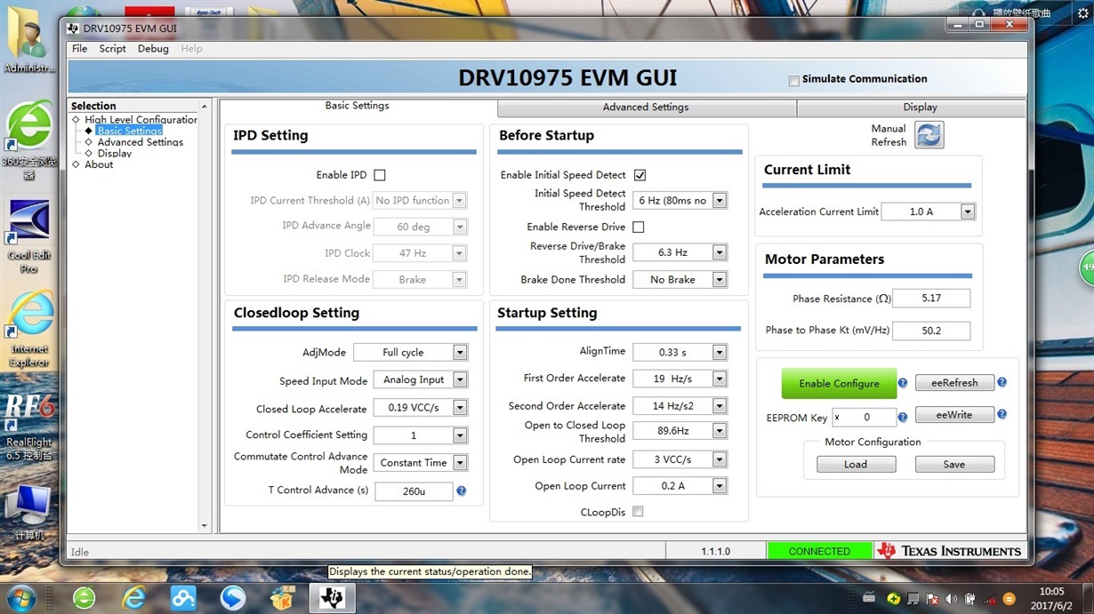
Task: Open help icon beside EEPROM Key field
Action: point(902,417)
